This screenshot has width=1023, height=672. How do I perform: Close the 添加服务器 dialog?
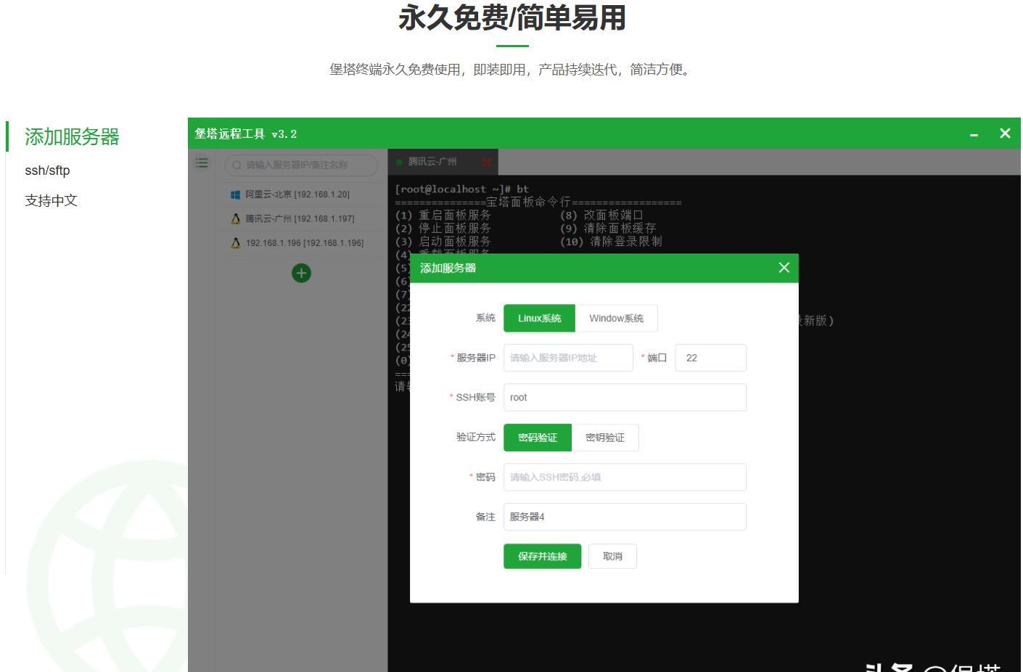pos(784,268)
